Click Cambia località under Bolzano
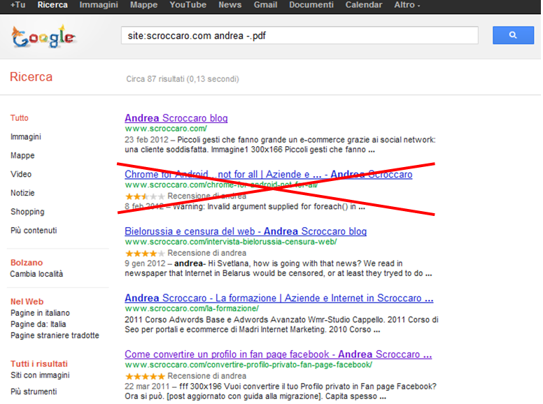Screen dimensions: 543x404 (x=36, y=274)
